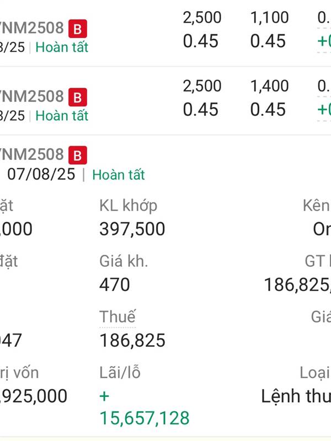Screen dimensions: 331x441
Task: Expand the VNM2508 order with 1,400 matched
Action: click(x=165, y=101)
